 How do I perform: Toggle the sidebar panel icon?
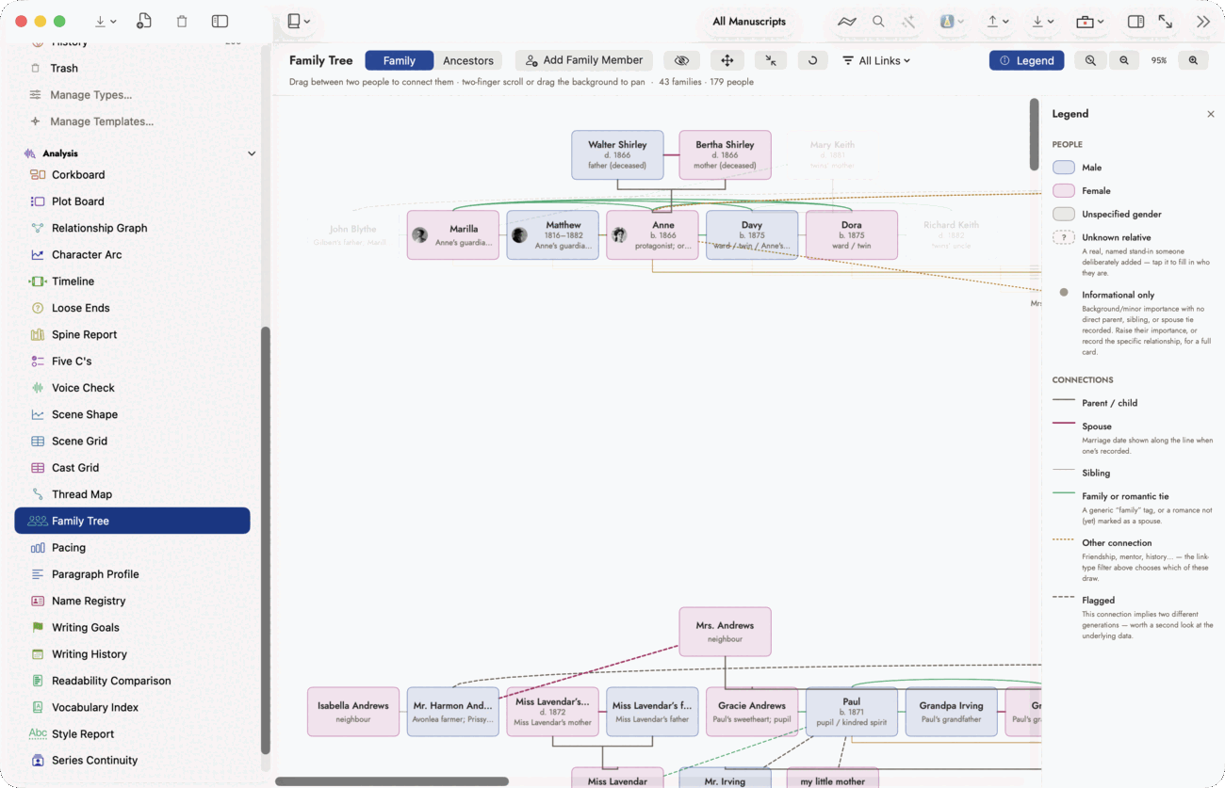pyautogui.click(x=220, y=22)
